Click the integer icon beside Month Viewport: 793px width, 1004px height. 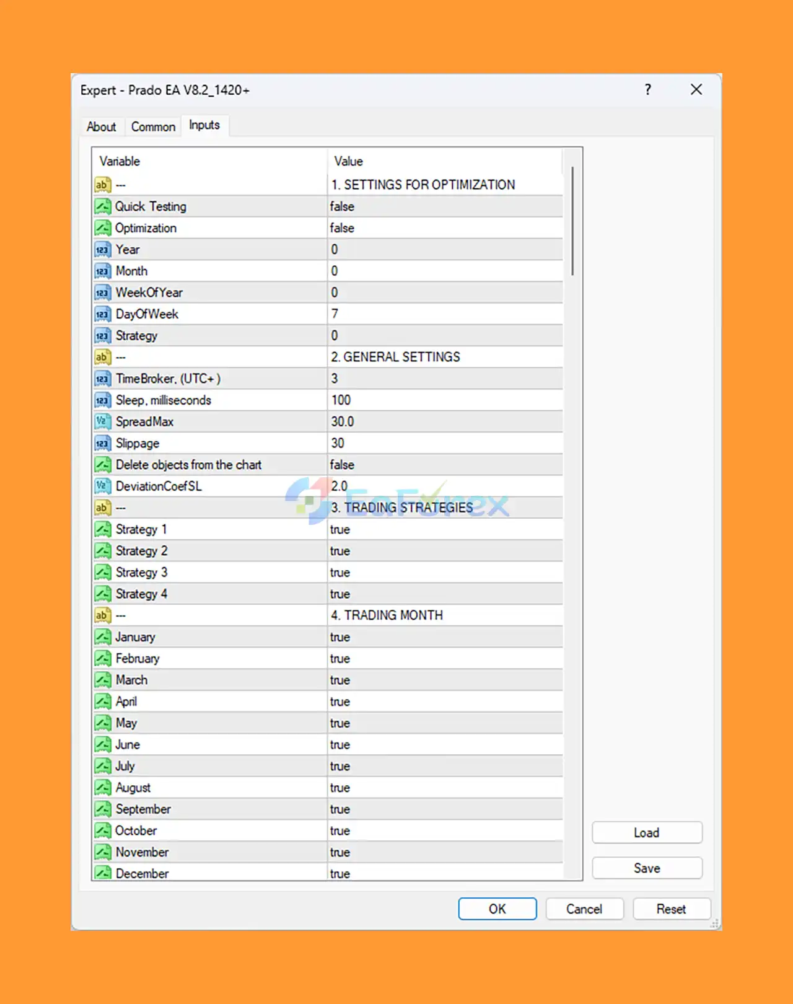pos(102,271)
